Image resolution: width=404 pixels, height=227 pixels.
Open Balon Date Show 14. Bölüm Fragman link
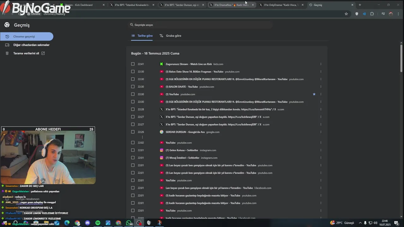194,72
